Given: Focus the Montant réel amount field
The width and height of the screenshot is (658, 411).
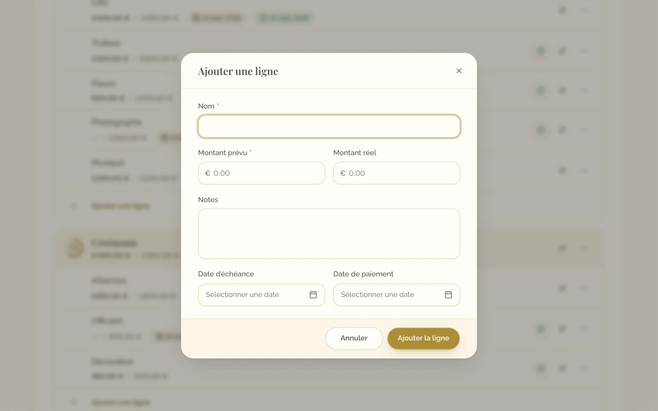Looking at the screenshot, I should click(397, 173).
